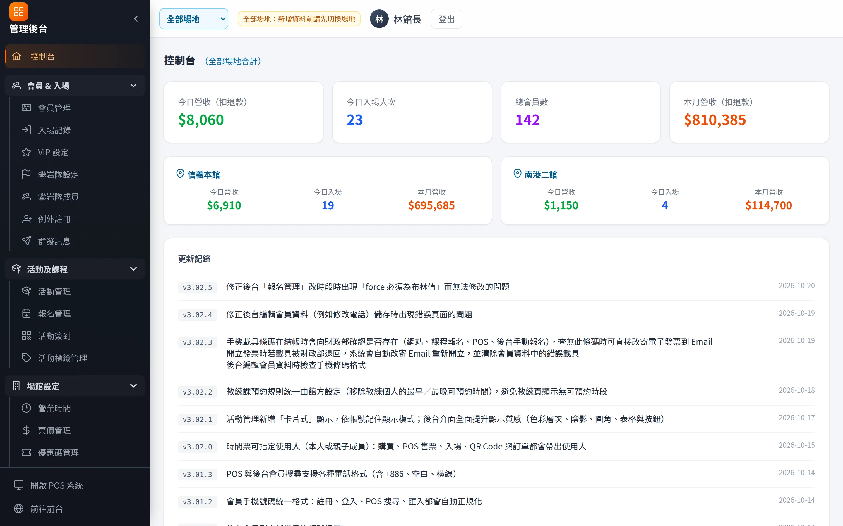
Task: Collapse the 會員 & 入場 section chevron
Action: pyautogui.click(x=133, y=86)
